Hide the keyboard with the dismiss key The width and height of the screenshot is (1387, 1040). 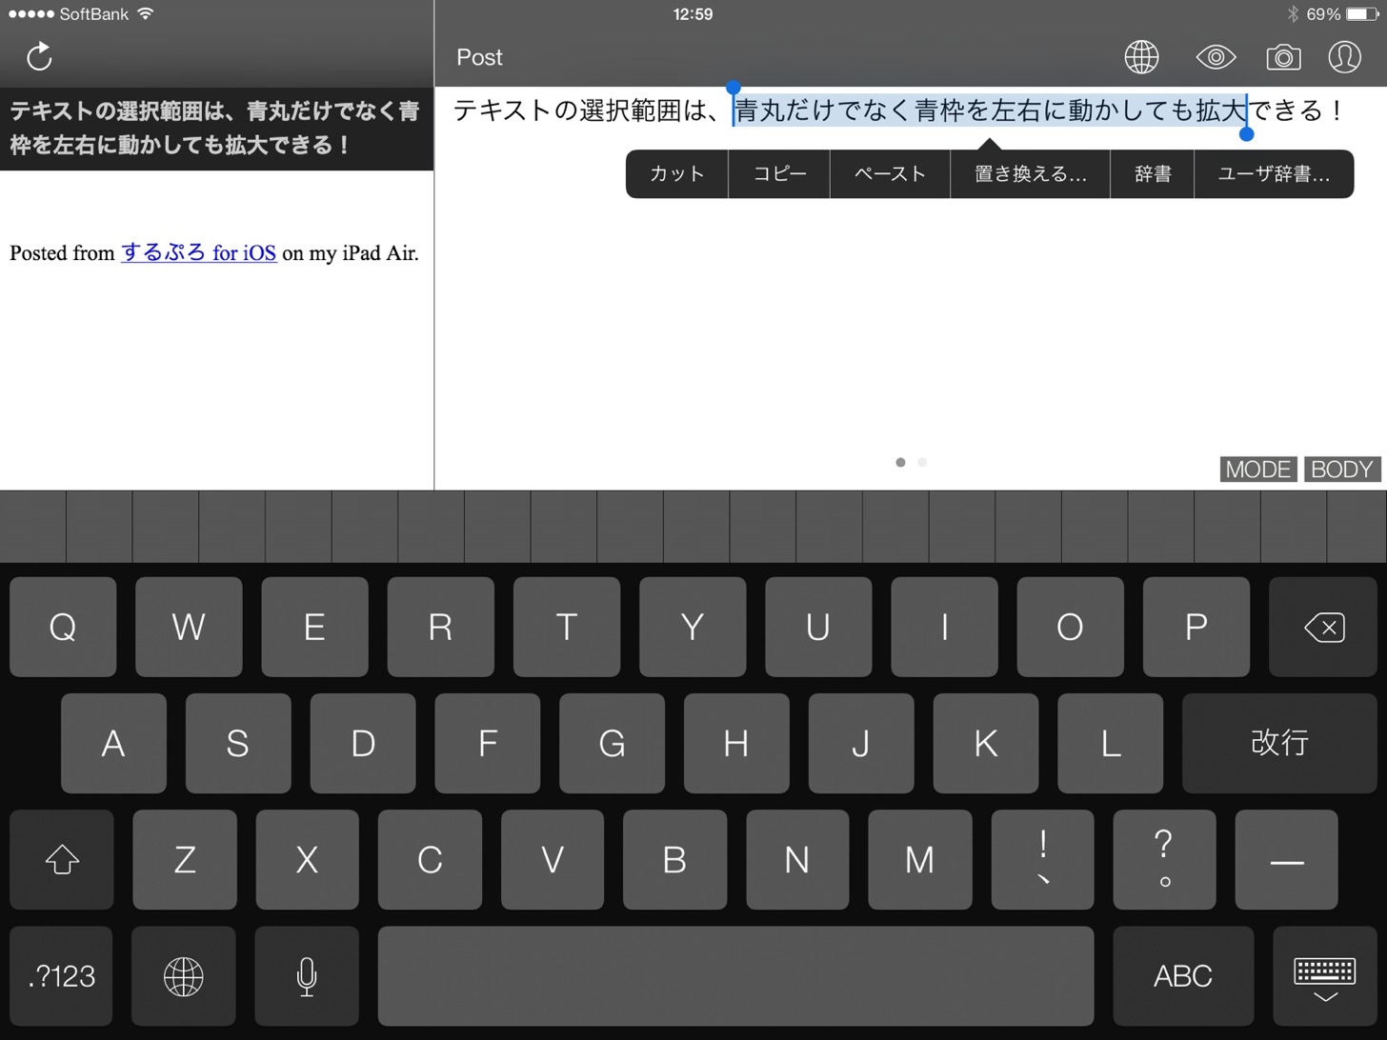pyautogui.click(x=1325, y=976)
